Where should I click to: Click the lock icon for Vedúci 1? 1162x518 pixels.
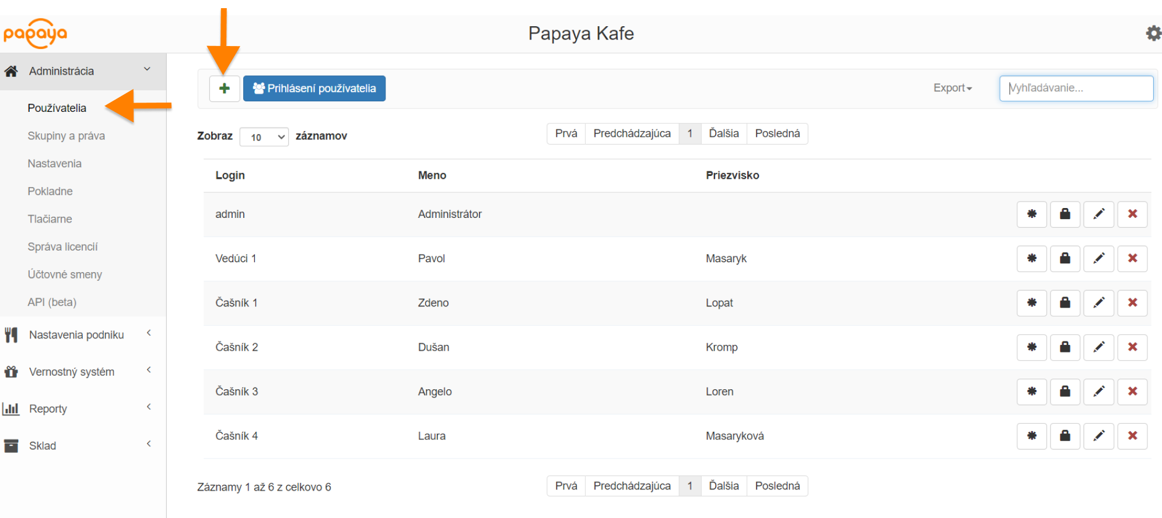pos(1065,259)
